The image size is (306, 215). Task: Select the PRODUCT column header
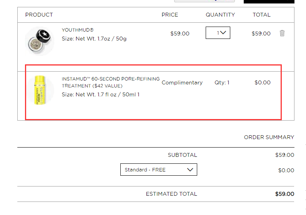click(39, 15)
